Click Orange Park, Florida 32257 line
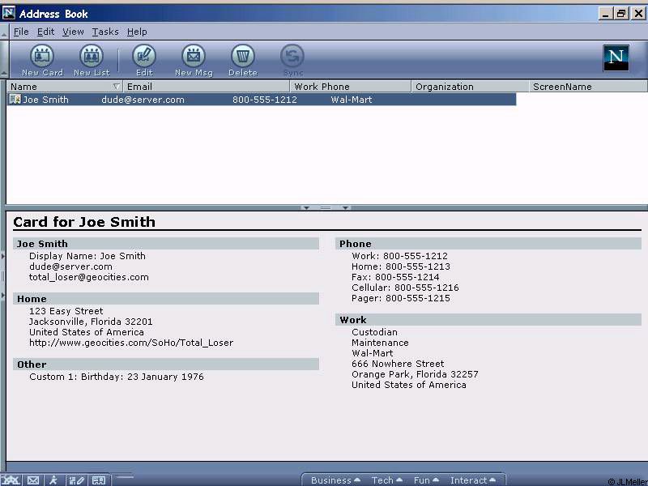Viewport: 648px width, 486px height. click(x=415, y=374)
